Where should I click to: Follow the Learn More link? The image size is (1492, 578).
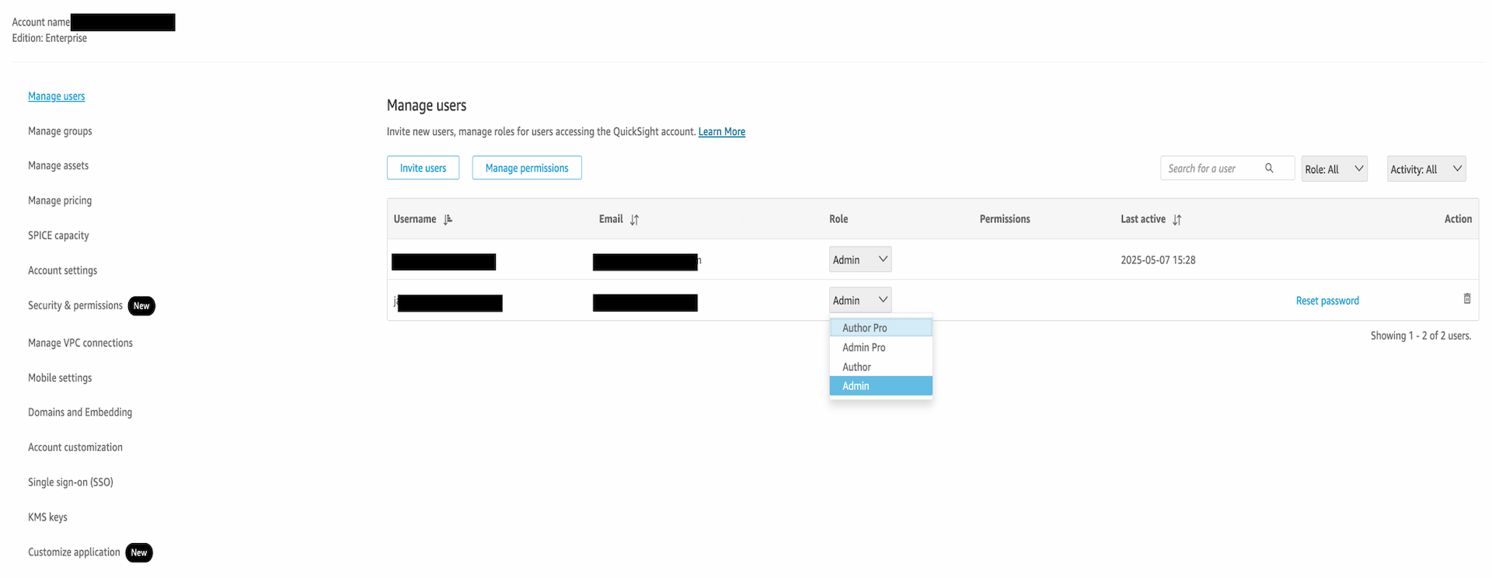click(x=722, y=132)
